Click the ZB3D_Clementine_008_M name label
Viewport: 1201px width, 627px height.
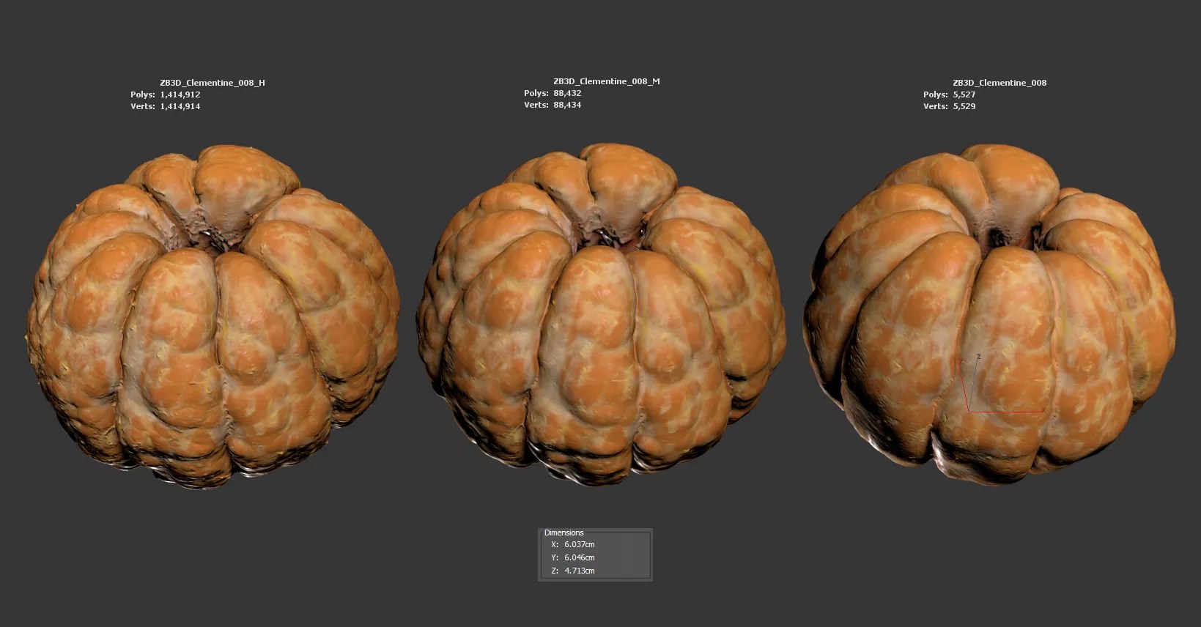pyautogui.click(x=606, y=81)
